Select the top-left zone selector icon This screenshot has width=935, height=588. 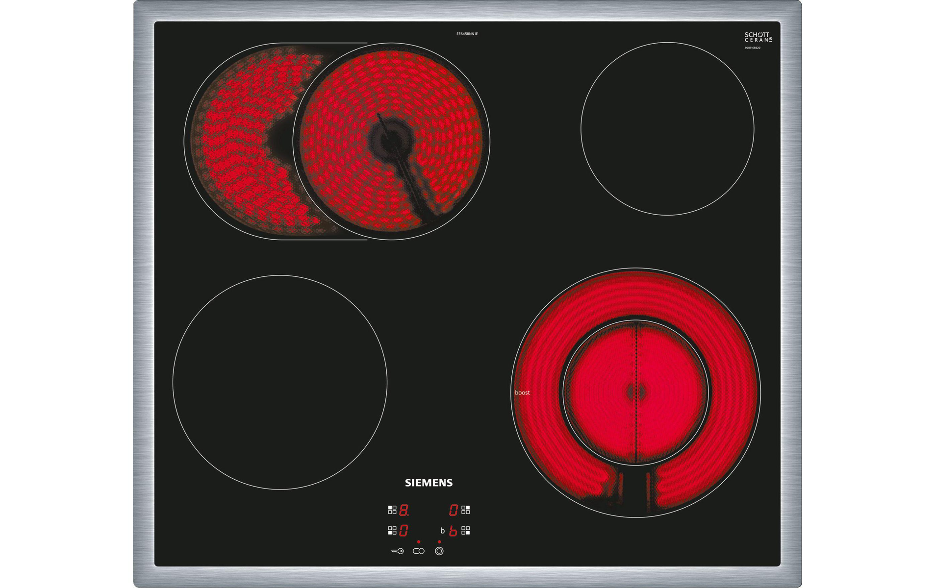[392, 510]
